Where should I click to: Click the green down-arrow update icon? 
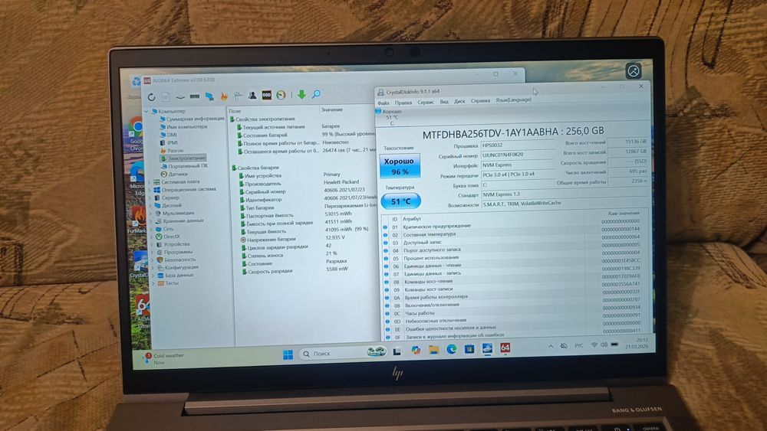point(301,95)
